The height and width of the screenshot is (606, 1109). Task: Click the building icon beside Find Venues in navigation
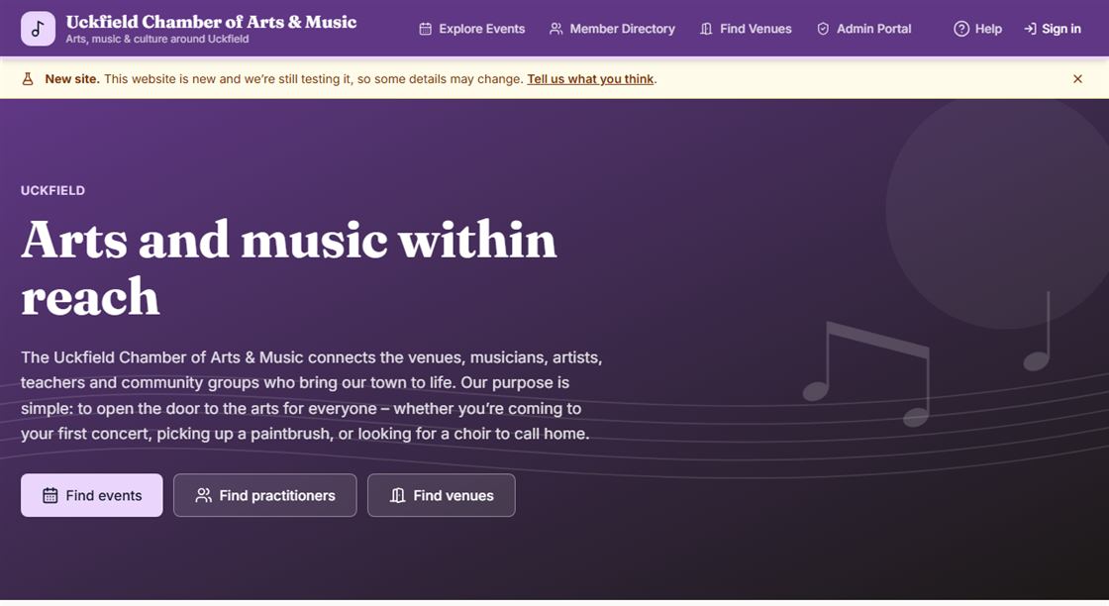click(707, 29)
